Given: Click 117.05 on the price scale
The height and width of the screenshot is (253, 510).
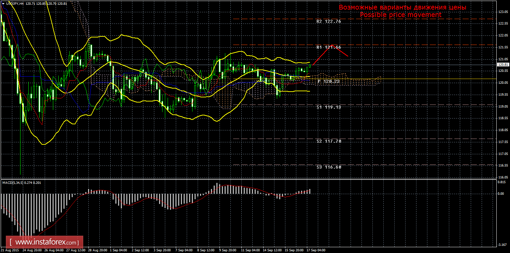Looking at the screenshot, I should pyautogui.click(x=503, y=154).
